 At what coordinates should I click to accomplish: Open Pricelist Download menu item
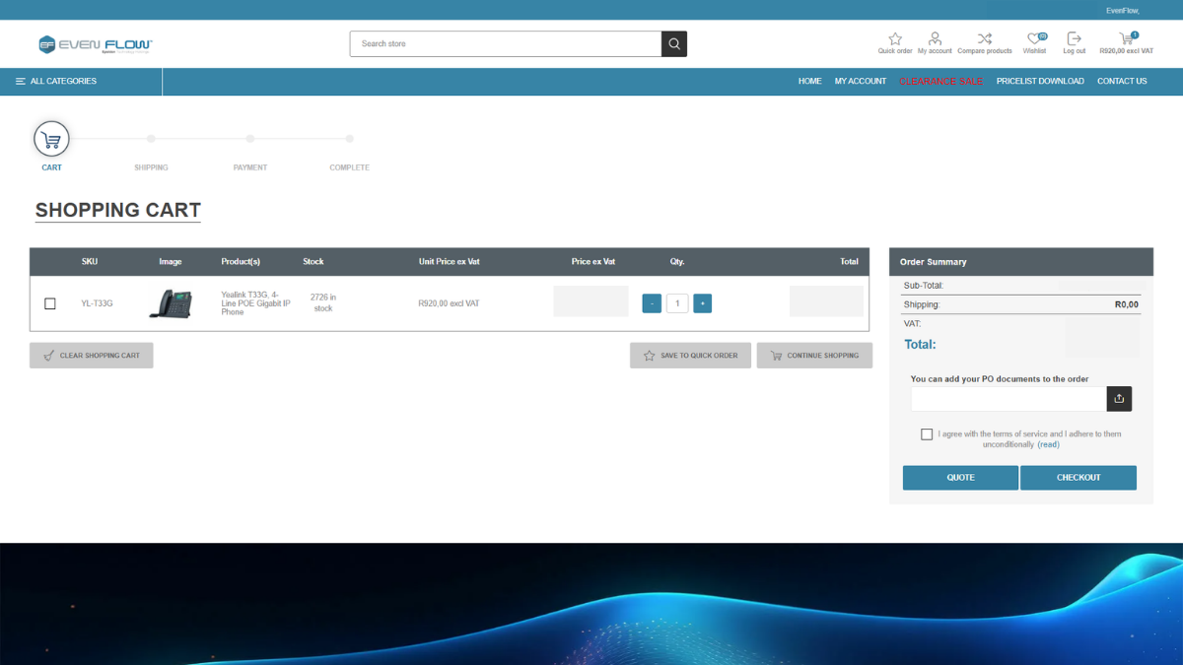click(x=1040, y=81)
